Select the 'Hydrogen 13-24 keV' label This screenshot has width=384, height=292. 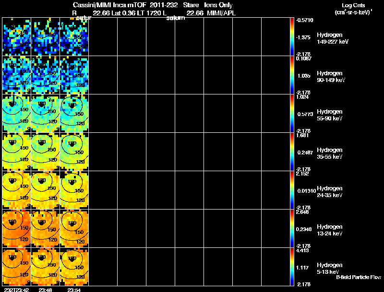(x=330, y=230)
